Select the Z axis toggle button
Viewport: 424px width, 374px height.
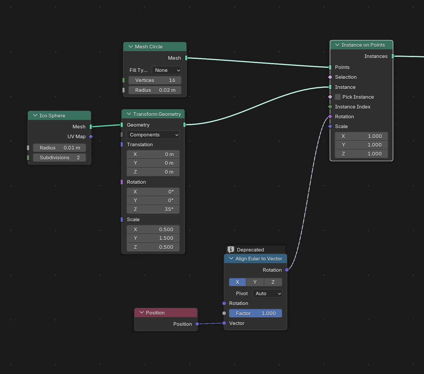click(x=273, y=282)
